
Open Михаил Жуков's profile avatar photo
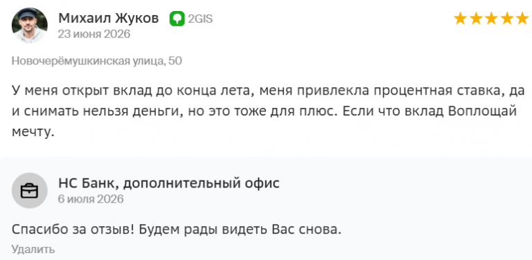tap(30, 26)
